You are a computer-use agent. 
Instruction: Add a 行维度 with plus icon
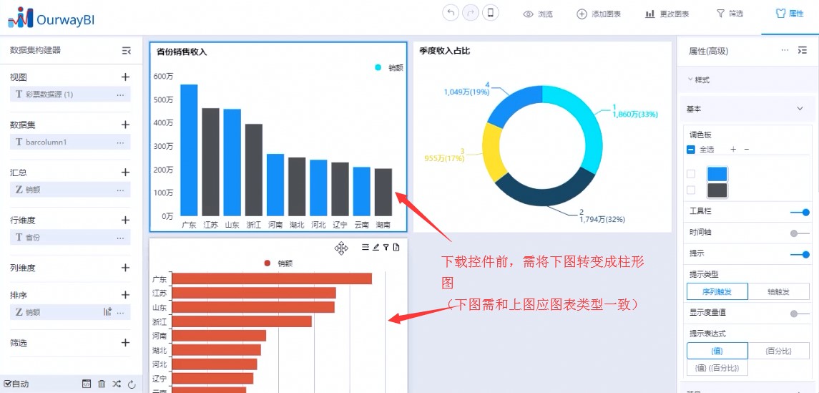125,220
